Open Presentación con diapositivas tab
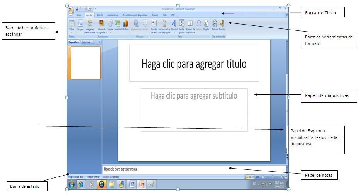The image size is (359, 194). click(135, 15)
